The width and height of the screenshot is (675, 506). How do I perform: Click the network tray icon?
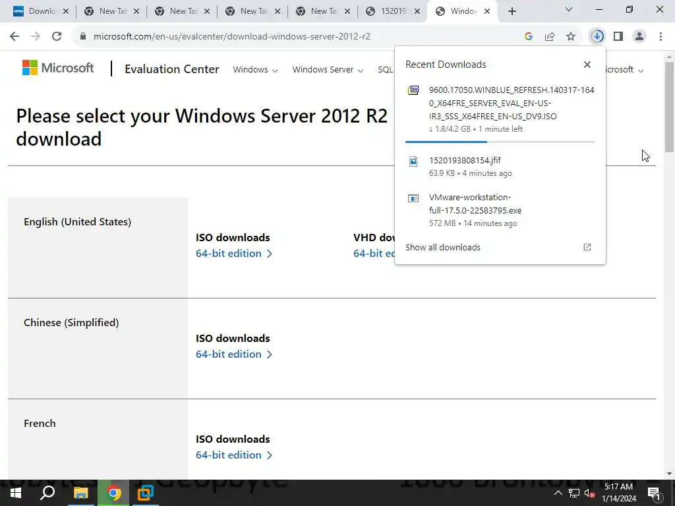click(x=574, y=493)
